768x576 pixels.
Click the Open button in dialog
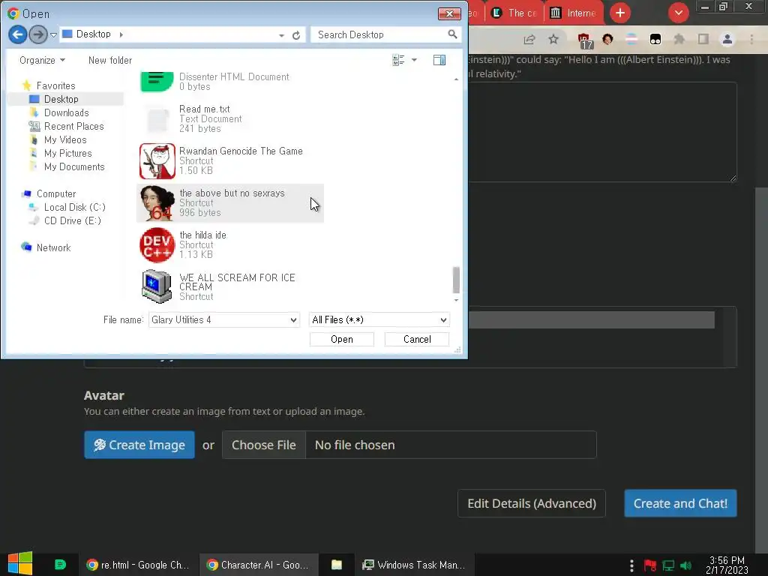point(342,340)
